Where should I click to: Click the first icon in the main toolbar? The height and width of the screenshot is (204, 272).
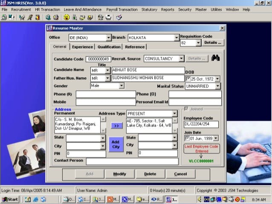(x=4, y=17)
